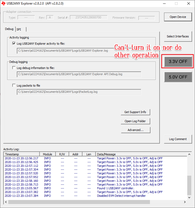The height and width of the screenshot is (208, 195).
Task: Click the Log Comment button
Action: (x=178, y=139)
